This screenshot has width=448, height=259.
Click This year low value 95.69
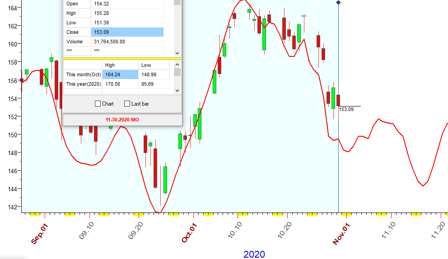pos(154,84)
